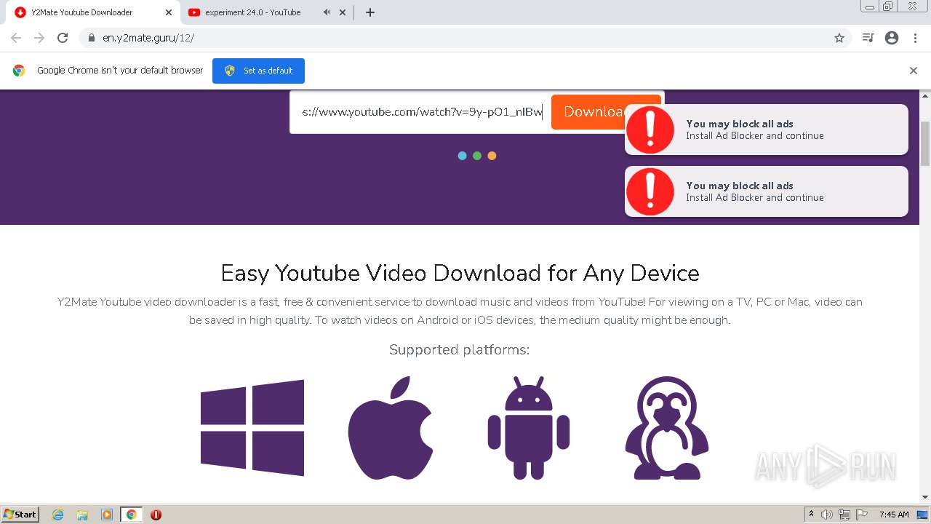Switch to the Y2Mate Youtube Downloader tab
Screen dimensions: 931x524
(92, 12)
